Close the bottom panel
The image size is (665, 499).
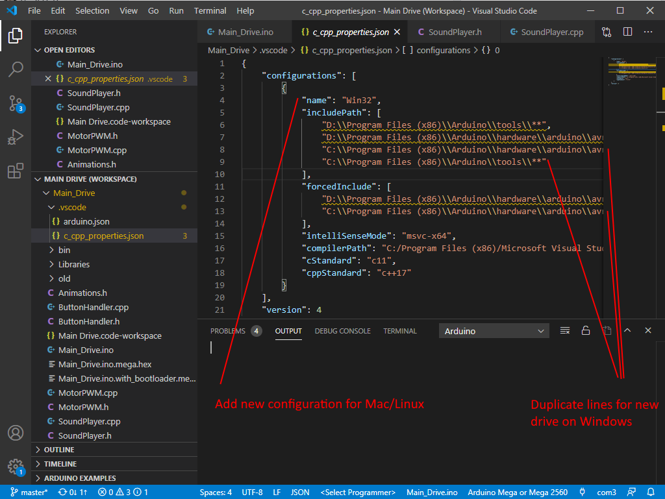click(648, 330)
